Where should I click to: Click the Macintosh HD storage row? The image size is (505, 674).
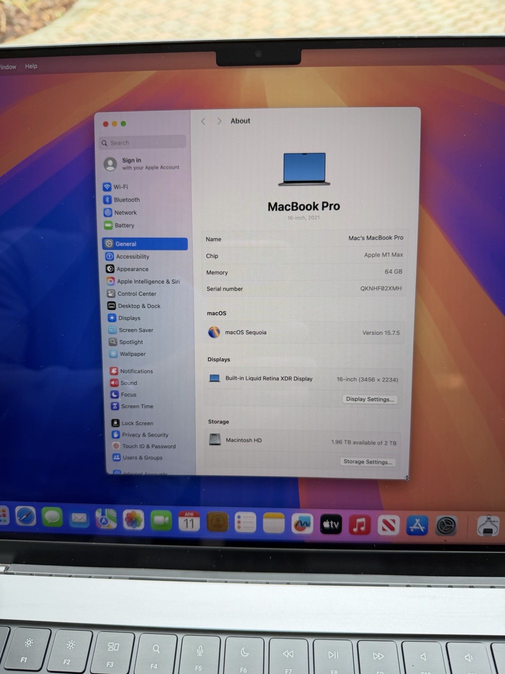pyautogui.click(x=302, y=441)
